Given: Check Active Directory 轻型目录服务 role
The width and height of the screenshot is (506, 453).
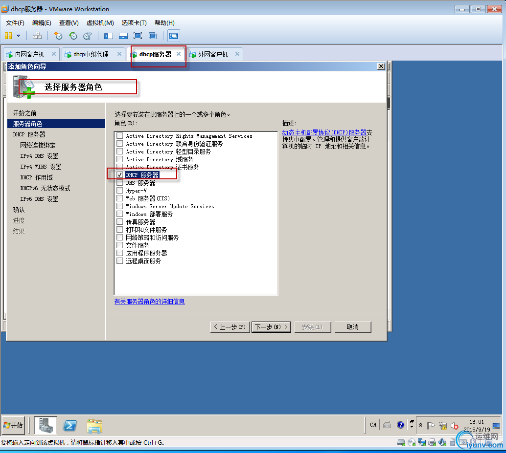Looking at the screenshot, I should pos(120,151).
